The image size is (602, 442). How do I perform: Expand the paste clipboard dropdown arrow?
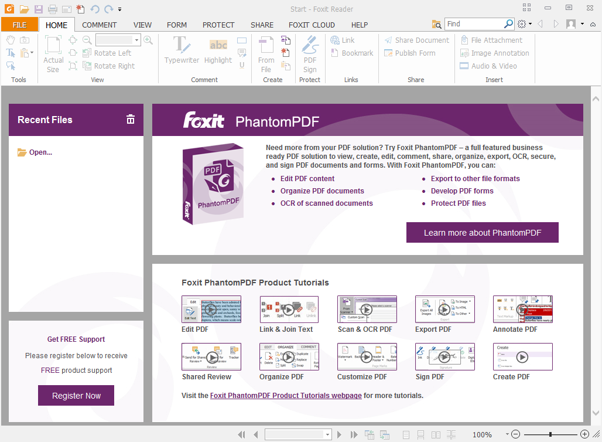[32, 53]
